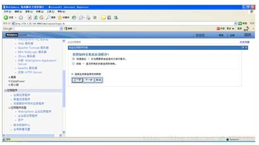The width and height of the screenshot is (259, 145).
Task: Click the 取消 button
Action: (x=98, y=80)
